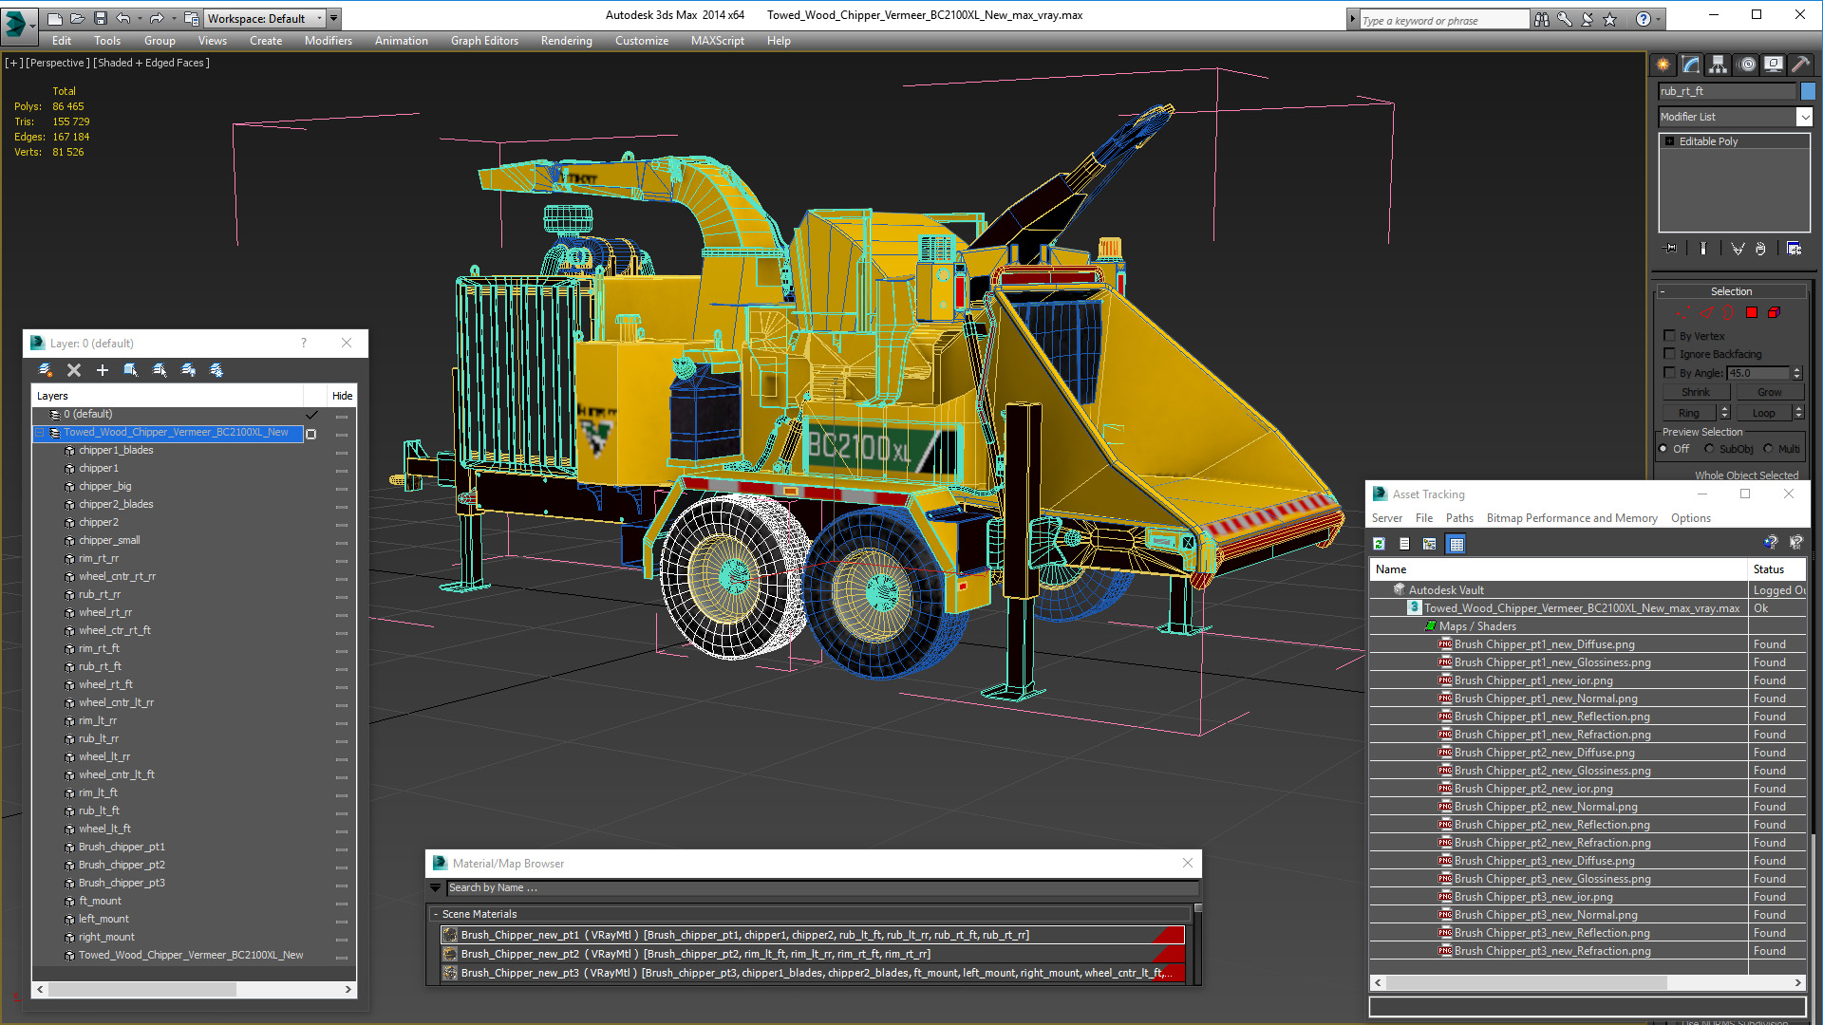Click the Refresh icon in Asset Tracking
Screen dimensions: 1823x1025
(x=1380, y=544)
